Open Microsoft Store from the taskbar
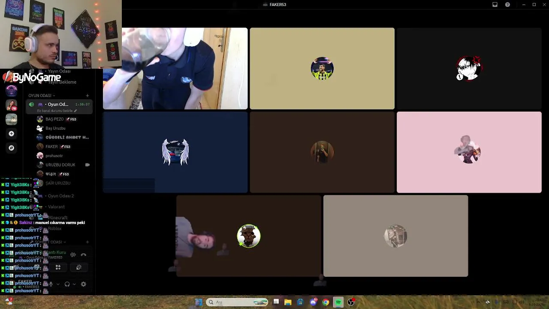The width and height of the screenshot is (549, 309). pyautogui.click(x=300, y=302)
